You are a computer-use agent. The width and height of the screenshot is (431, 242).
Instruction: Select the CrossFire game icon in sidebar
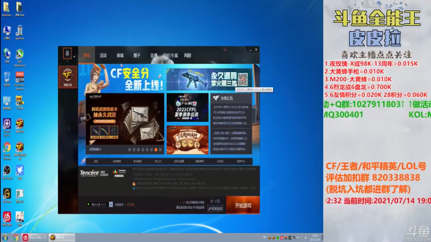(68, 76)
